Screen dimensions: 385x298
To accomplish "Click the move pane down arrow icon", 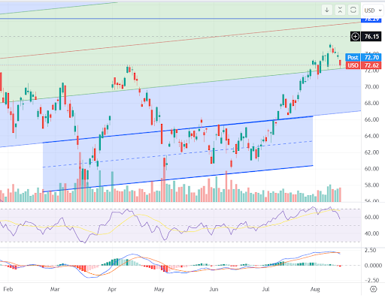I will [327, 10].
